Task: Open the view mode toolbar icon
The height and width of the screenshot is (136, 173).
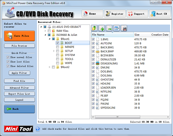Action: pos(116,28)
